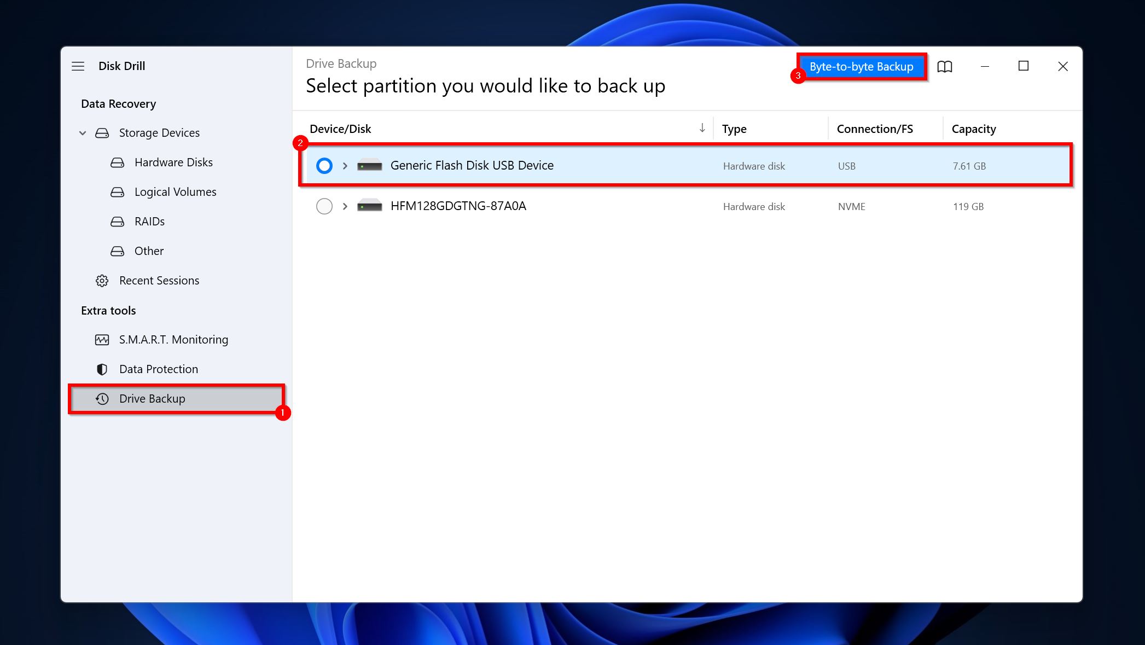Expand HFM128GDGTNG-87A0A device chevron
The image size is (1145, 645).
click(345, 206)
